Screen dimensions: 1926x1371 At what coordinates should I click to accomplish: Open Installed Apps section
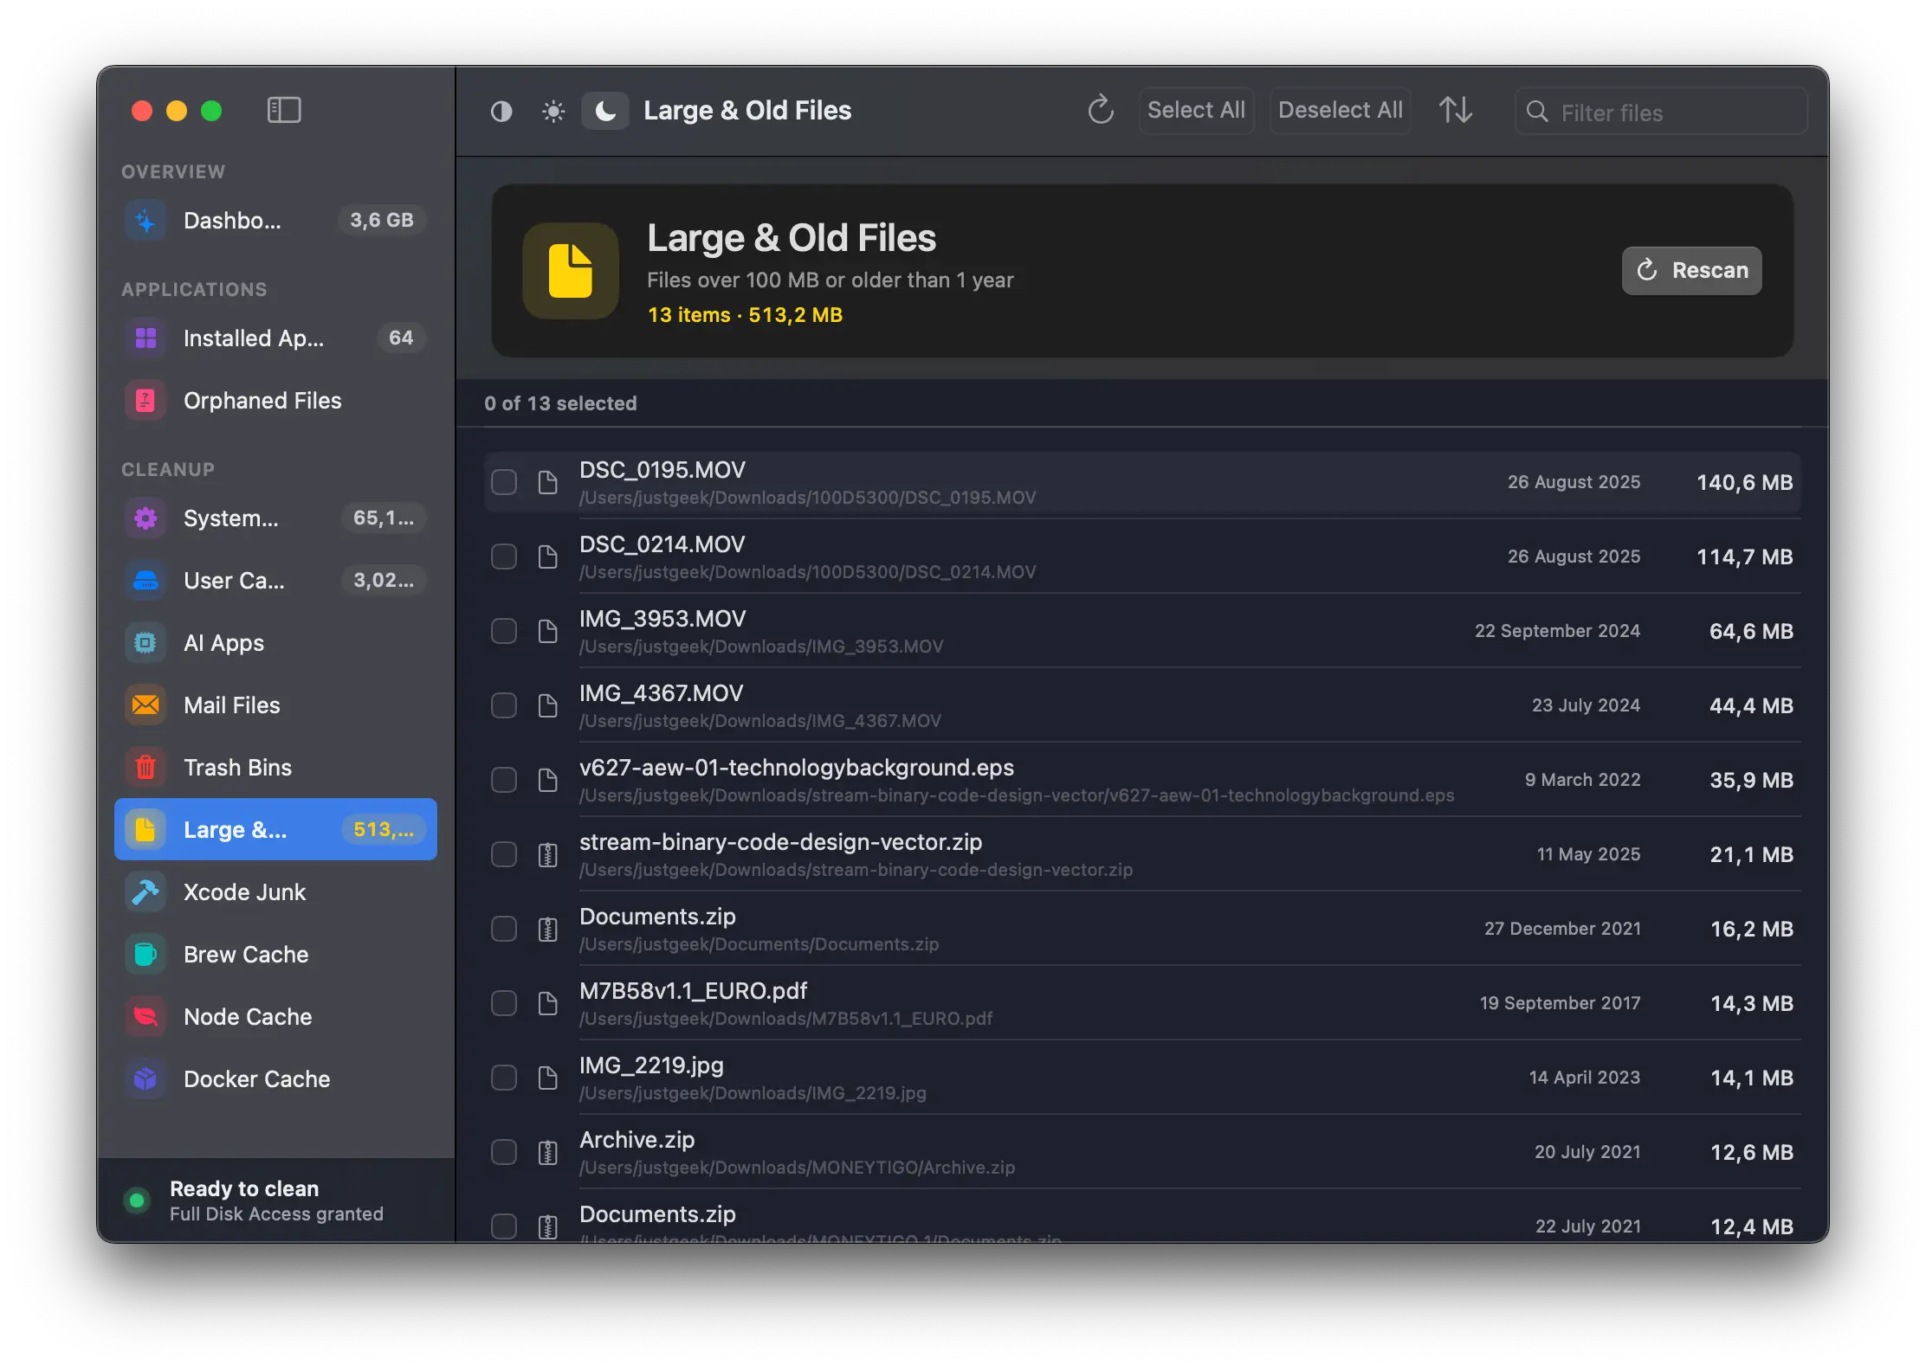(275, 338)
